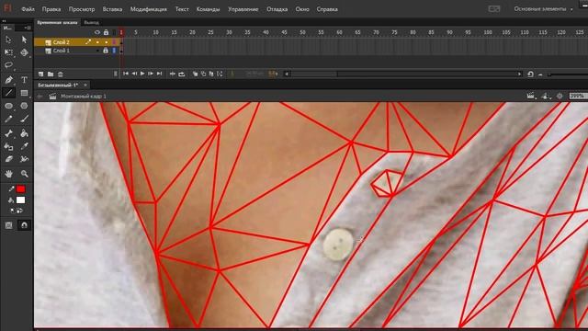This screenshot has width=588, height=331.
Task: Toggle the Loop playback button
Action: pyautogui.click(x=182, y=74)
